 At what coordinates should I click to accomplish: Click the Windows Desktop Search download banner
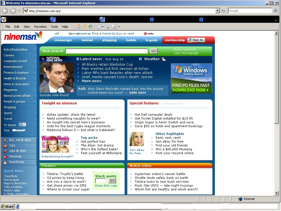coord(191,78)
